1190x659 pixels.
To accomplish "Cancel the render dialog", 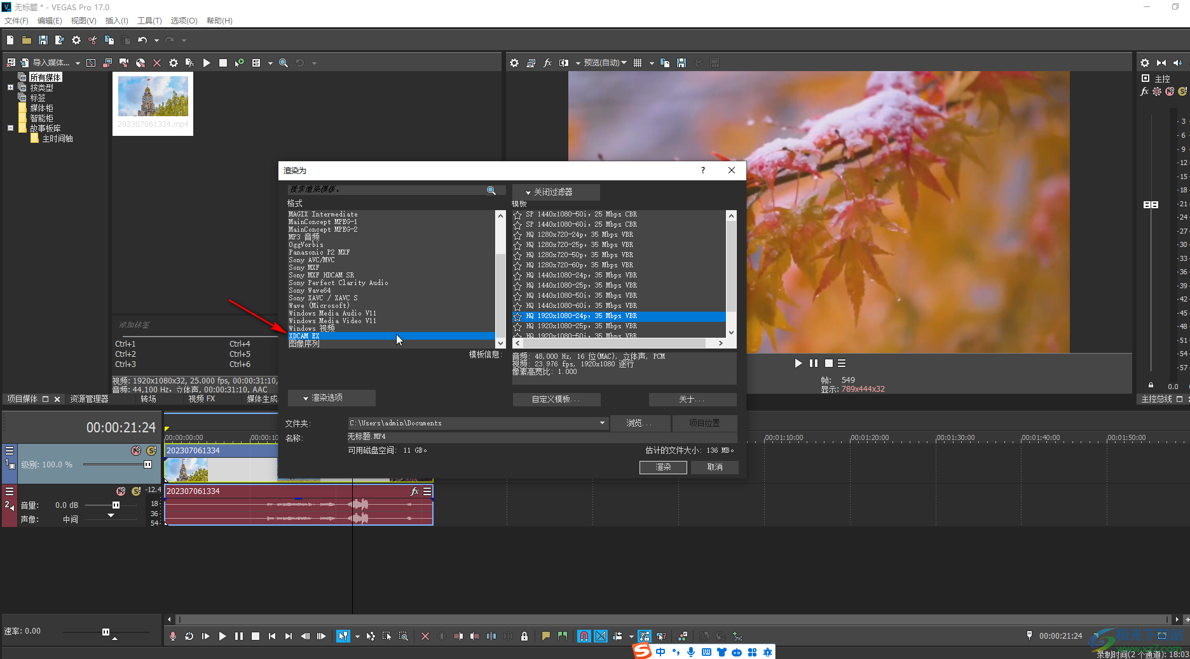I will coord(715,467).
